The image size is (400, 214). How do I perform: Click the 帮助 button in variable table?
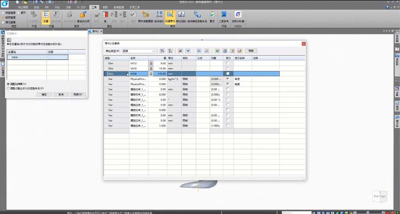pos(251,51)
